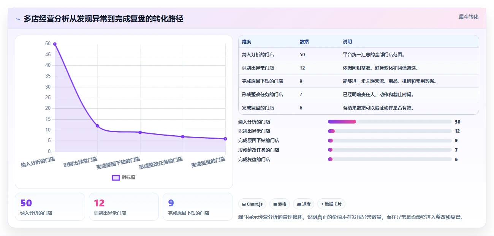Click the chart data point at value 6
The height and width of the screenshot is (236, 494).
[225, 139]
